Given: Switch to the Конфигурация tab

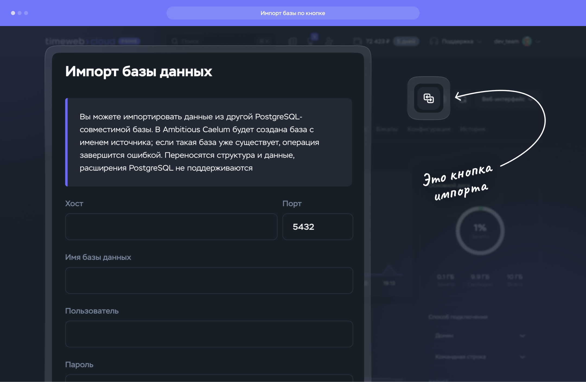Looking at the screenshot, I should coord(429,129).
